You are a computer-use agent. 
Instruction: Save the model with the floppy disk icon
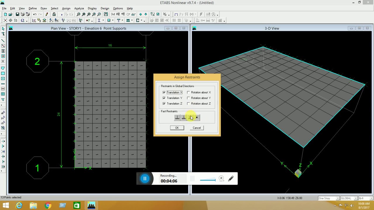tap(18, 14)
